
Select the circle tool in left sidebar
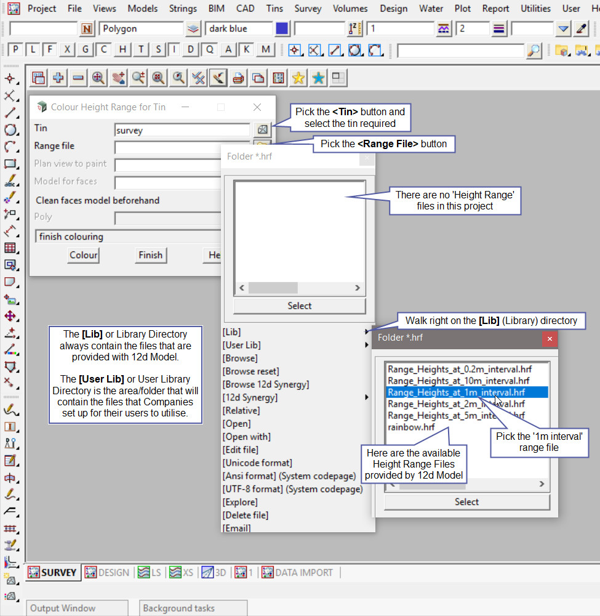[10, 130]
